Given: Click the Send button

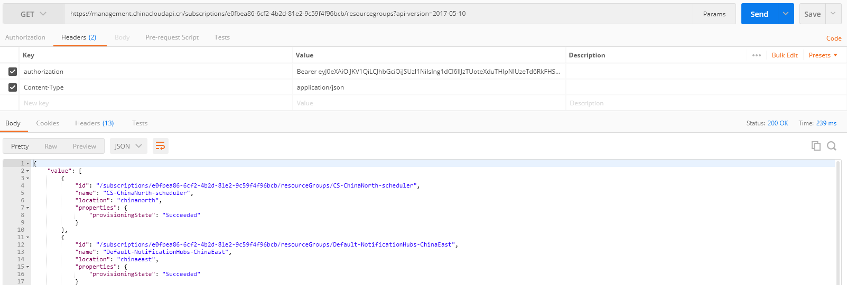Looking at the screenshot, I should [759, 14].
